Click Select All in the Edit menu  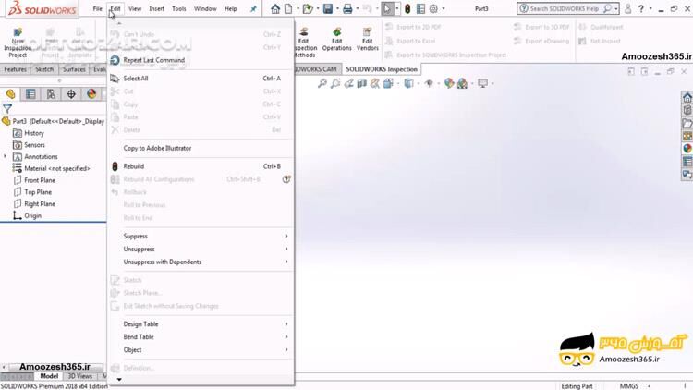(x=136, y=79)
